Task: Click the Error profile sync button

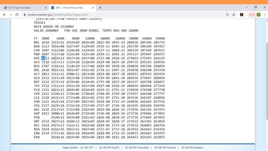Action: (255, 15)
